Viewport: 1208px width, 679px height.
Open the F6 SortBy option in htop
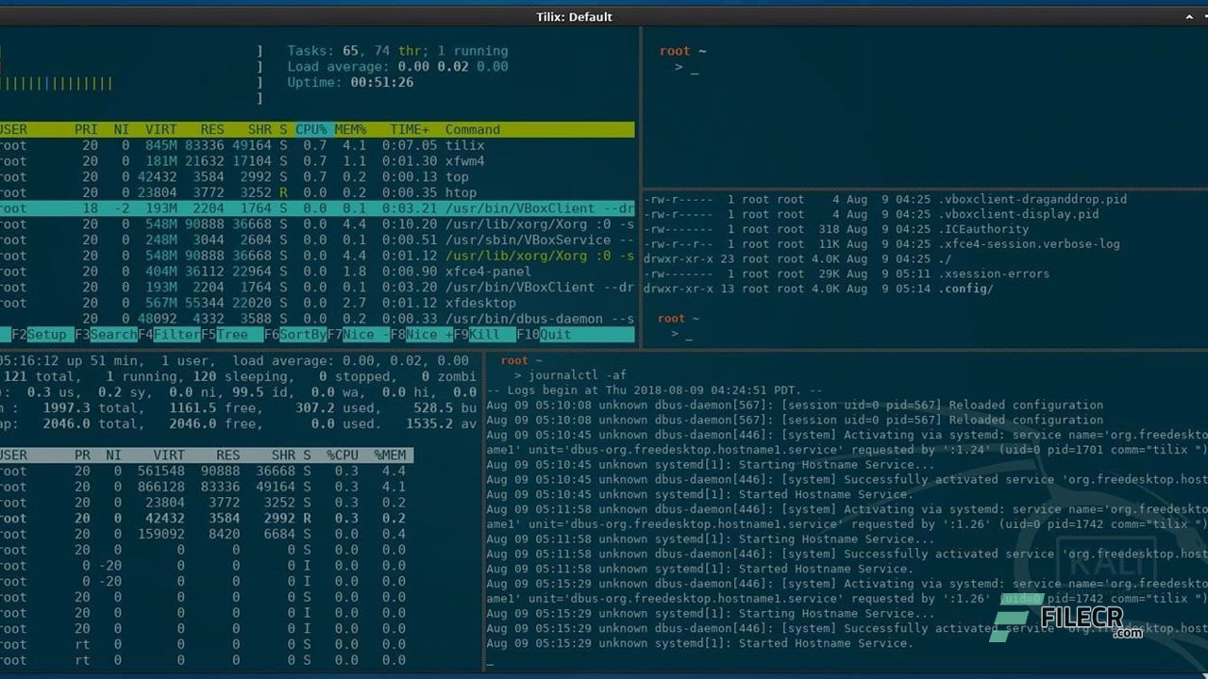tap(296, 335)
